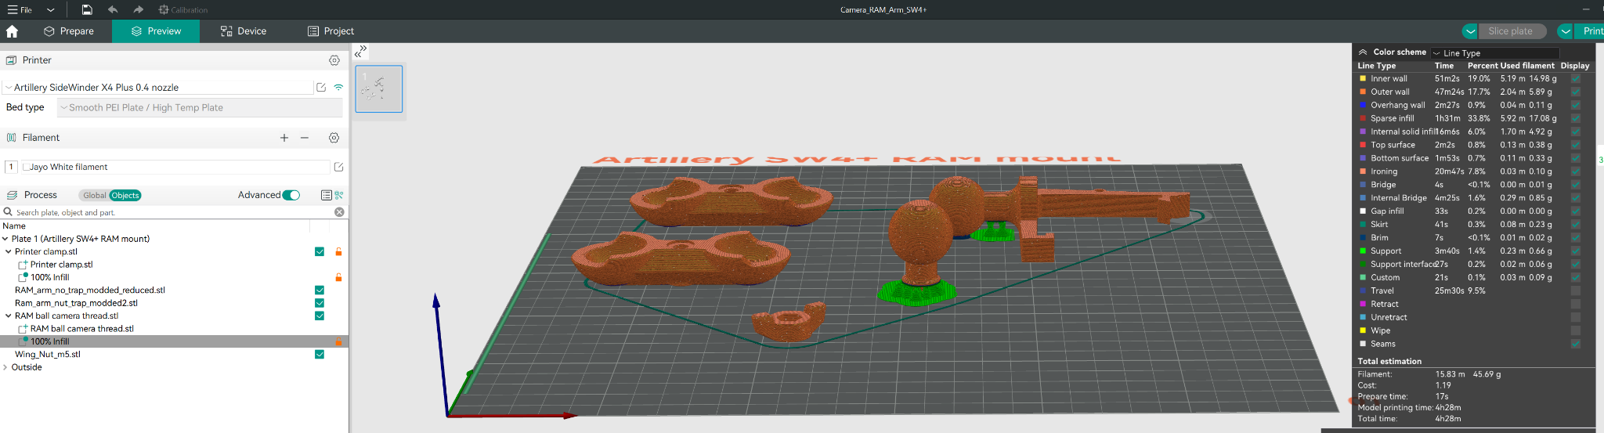Open the printer Wi-Fi connection icon

[x=338, y=88]
